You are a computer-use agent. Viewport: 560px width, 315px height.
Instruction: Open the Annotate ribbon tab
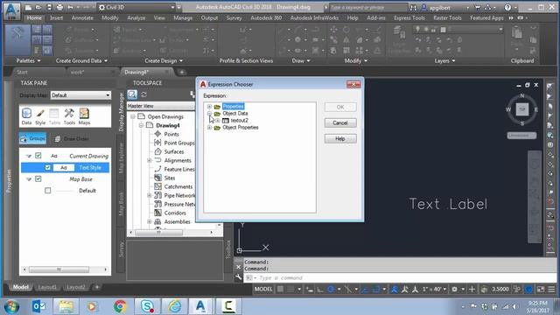(82, 17)
